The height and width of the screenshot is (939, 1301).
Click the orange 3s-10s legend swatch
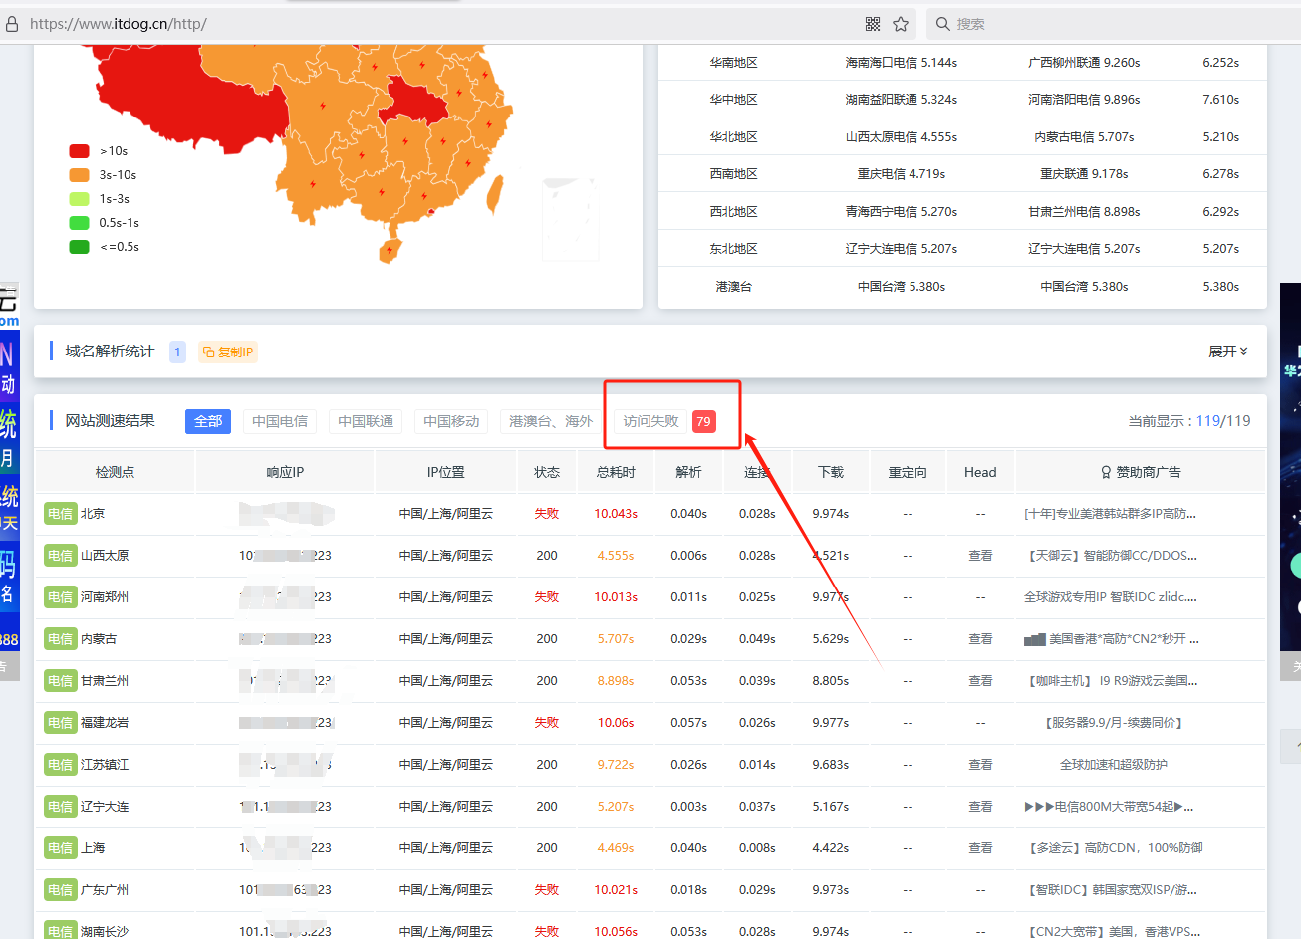[79, 175]
